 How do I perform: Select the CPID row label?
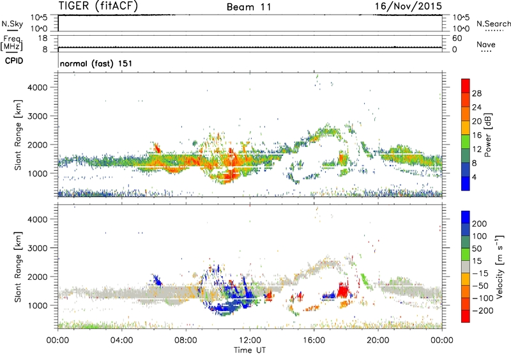coord(14,61)
